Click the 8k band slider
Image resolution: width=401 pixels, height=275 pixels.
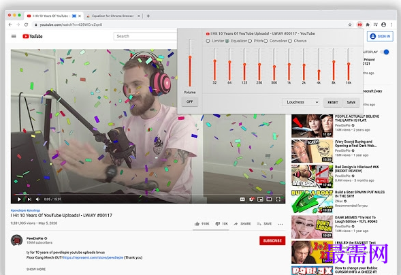[x=334, y=64]
